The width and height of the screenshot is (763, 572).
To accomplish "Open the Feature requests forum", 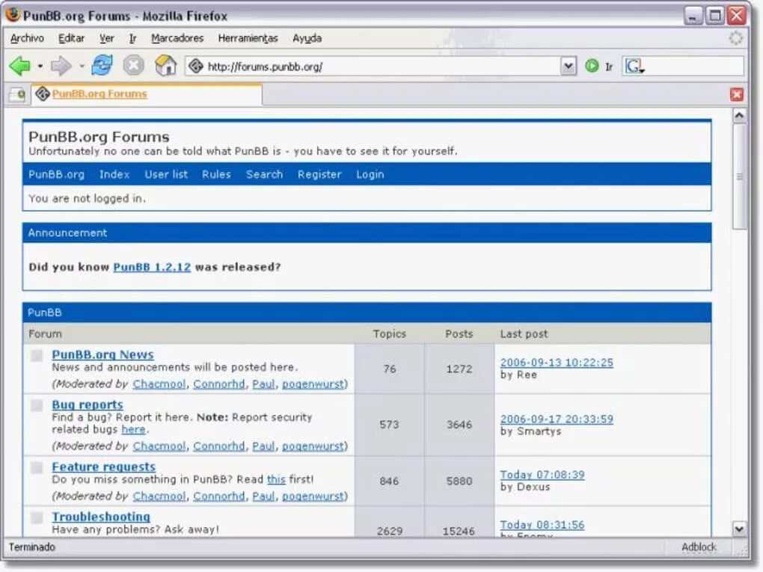I will (x=104, y=467).
